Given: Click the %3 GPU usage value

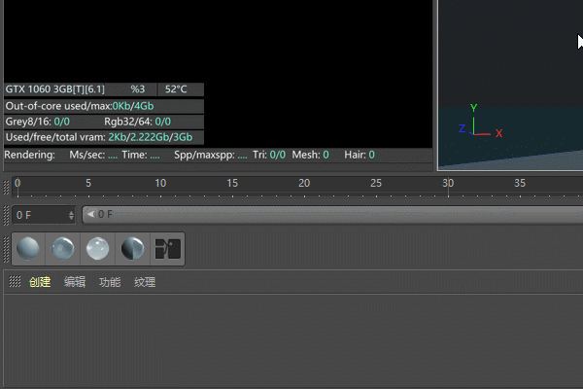Looking at the screenshot, I should [x=138, y=89].
